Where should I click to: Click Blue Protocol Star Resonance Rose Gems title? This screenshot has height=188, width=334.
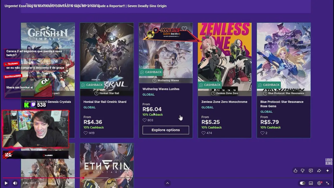pyautogui.click(x=282, y=104)
